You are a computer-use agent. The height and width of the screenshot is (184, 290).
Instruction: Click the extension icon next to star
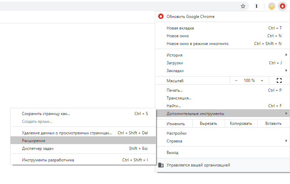[x=257, y=6]
